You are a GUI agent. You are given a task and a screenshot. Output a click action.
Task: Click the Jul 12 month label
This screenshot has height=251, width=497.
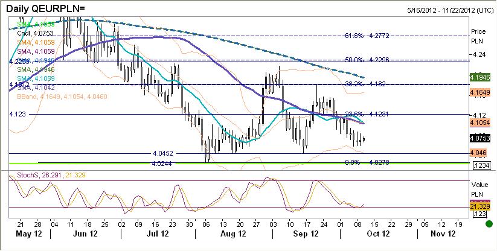(158, 234)
